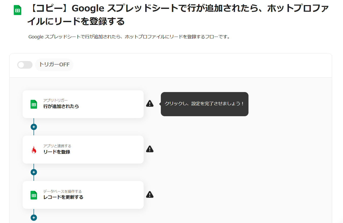Click the データベースを操作する label

click(x=62, y=191)
